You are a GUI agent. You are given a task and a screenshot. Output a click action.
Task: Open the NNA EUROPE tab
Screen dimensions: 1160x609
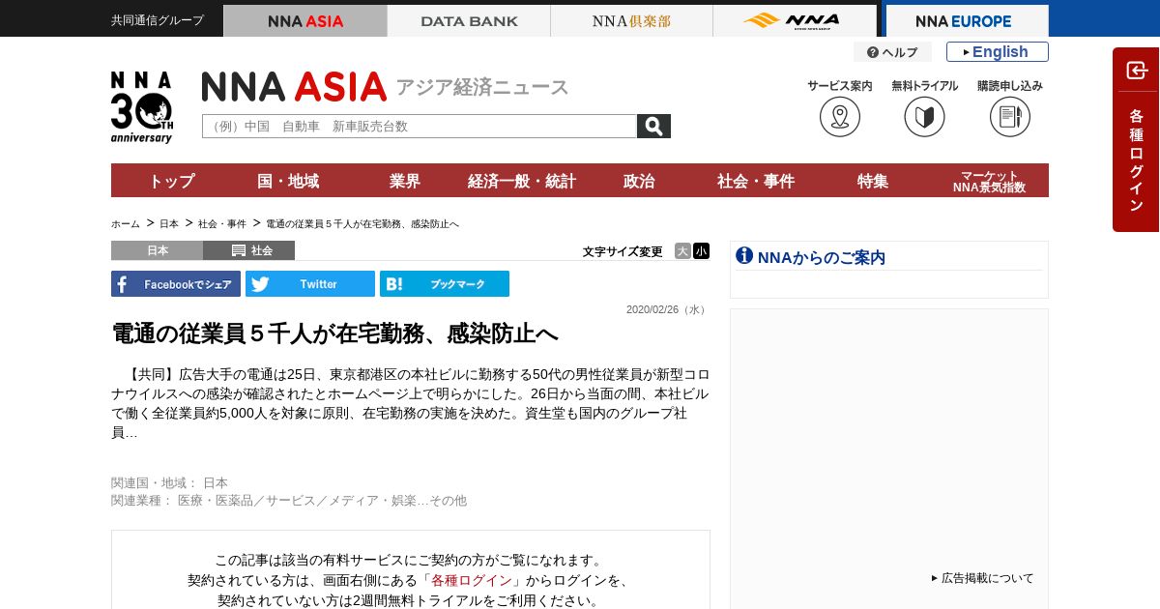pos(967,20)
